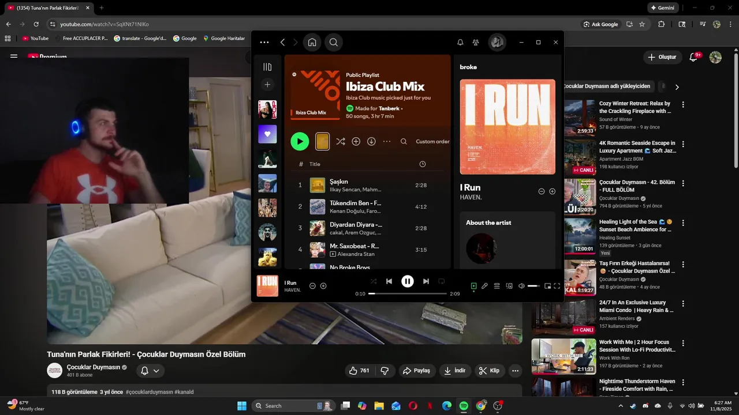Like the YouTube video (761)
739x415 pixels.
click(359, 371)
